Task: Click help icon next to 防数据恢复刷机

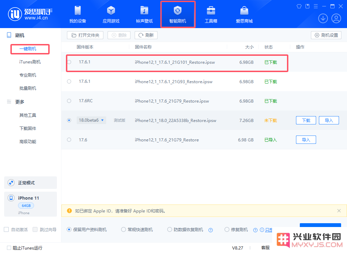Action: [211, 230]
